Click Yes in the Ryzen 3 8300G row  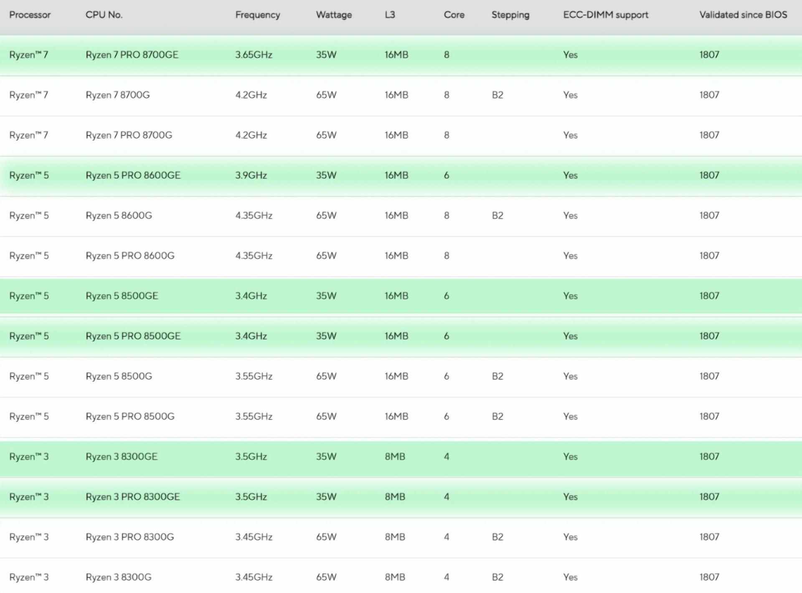(x=570, y=577)
